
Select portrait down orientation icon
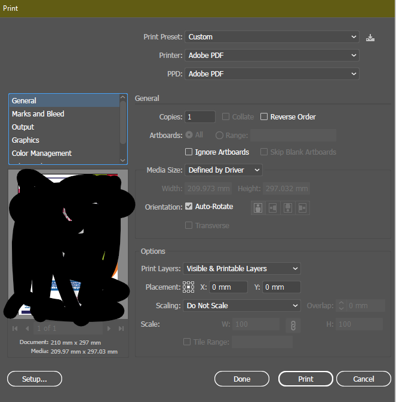coord(287,208)
